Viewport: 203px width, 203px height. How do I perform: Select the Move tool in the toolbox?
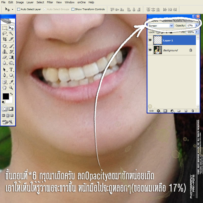pos(11,28)
